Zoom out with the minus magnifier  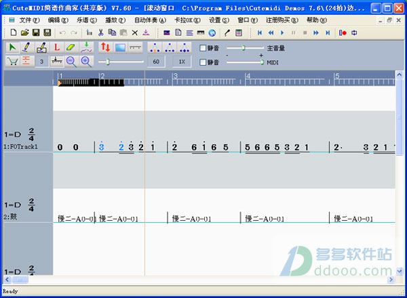point(71,62)
